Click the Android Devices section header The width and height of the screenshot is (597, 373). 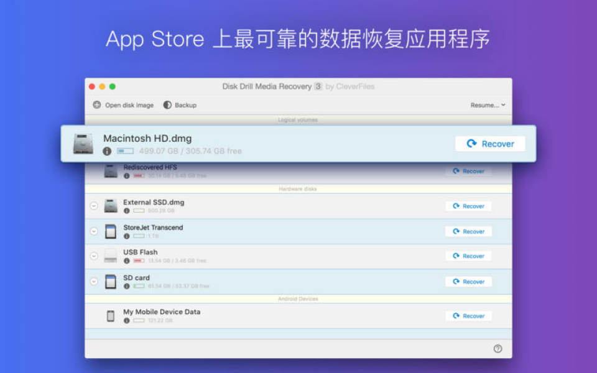tap(298, 299)
